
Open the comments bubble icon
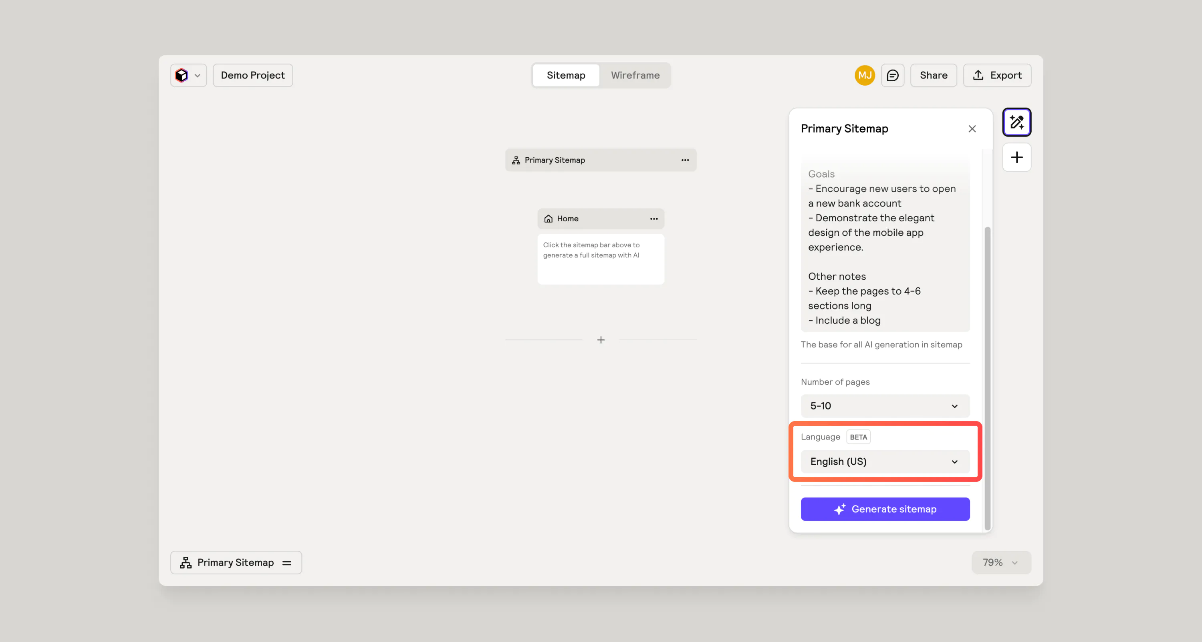(x=893, y=75)
